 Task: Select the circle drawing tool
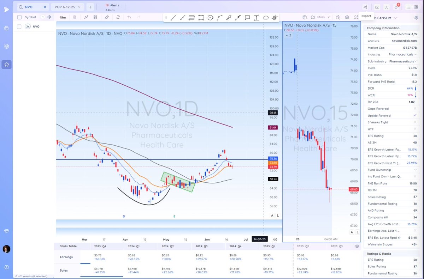click(x=210, y=17)
